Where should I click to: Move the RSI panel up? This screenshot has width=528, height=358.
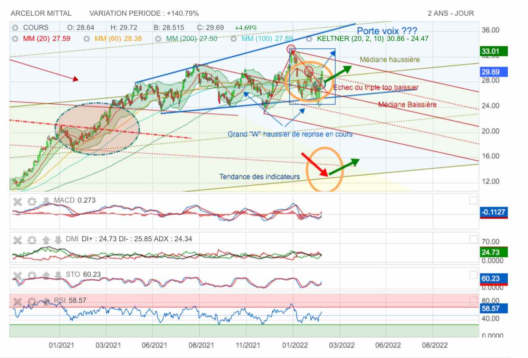[x=46, y=302]
